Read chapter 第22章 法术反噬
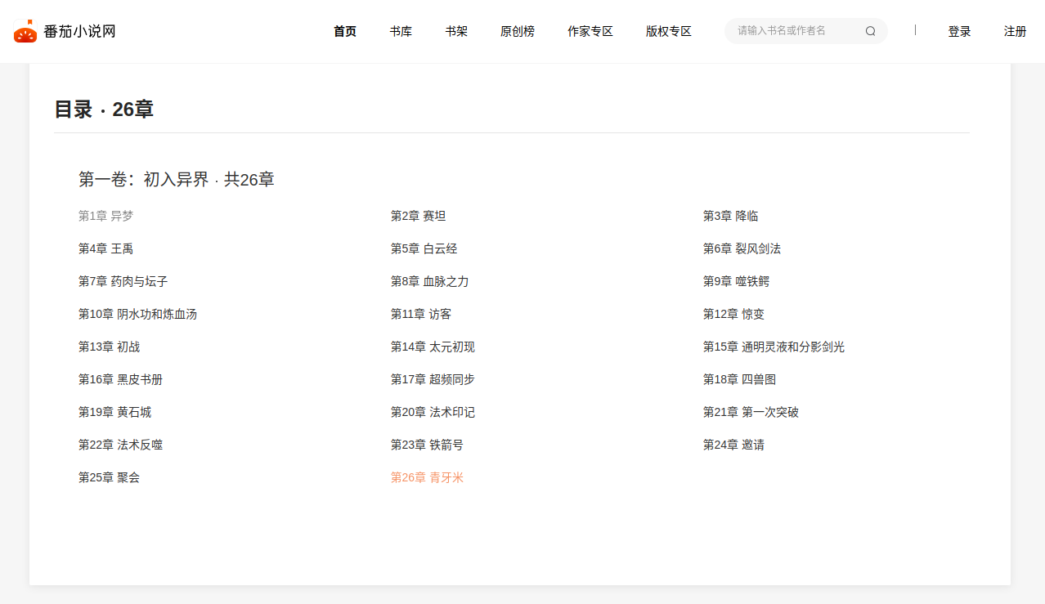This screenshot has height=604, width=1045. 120,445
